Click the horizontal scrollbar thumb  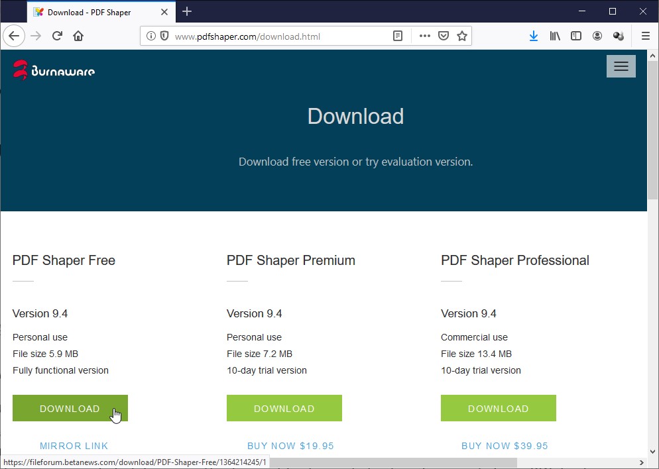pyautogui.click(x=393, y=462)
